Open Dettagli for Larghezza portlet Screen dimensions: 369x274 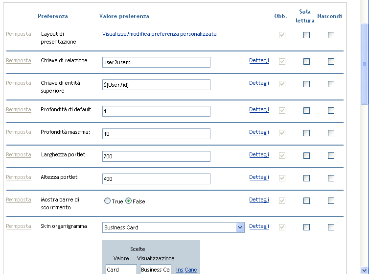[x=259, y=155]
